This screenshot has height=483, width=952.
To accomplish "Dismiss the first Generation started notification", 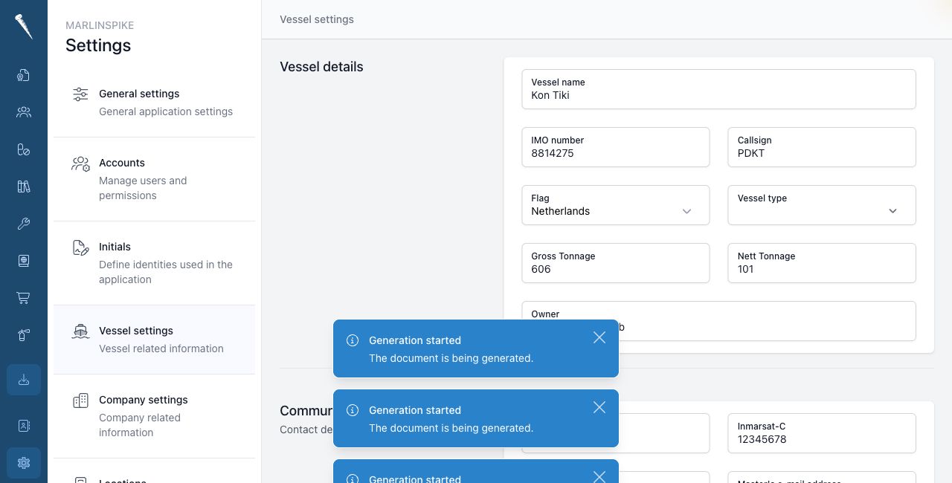I will click(599, 337).
